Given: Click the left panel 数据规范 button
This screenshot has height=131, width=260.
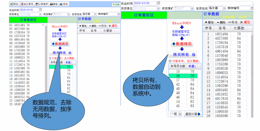Looking at the screenshot, I should (60, 44).
